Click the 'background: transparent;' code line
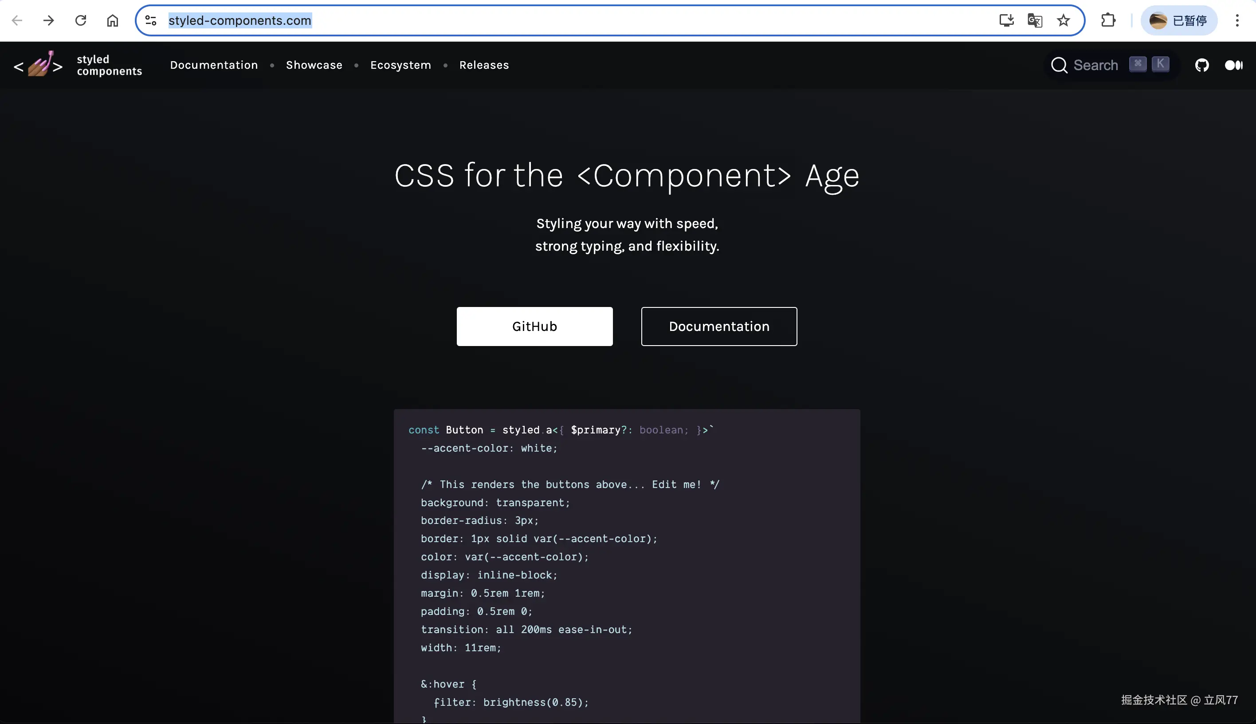 click(x=495, y=503)
